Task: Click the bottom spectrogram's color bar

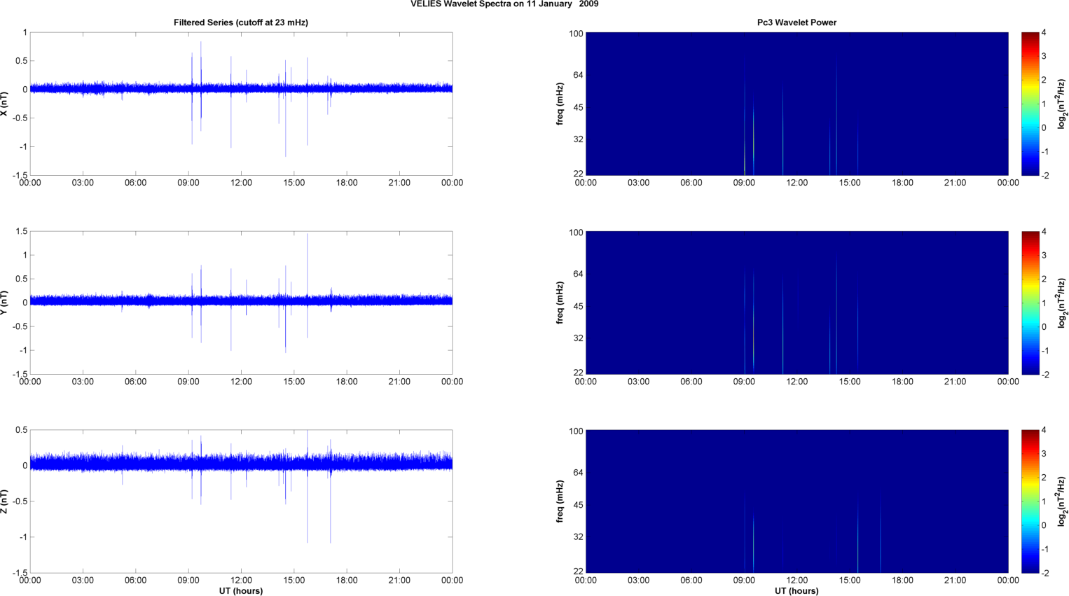Action: coord(1030,501)
